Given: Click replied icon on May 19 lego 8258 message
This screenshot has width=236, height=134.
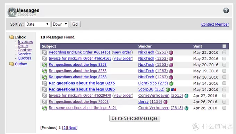Looking at the screenshot, I should [44, 71].
